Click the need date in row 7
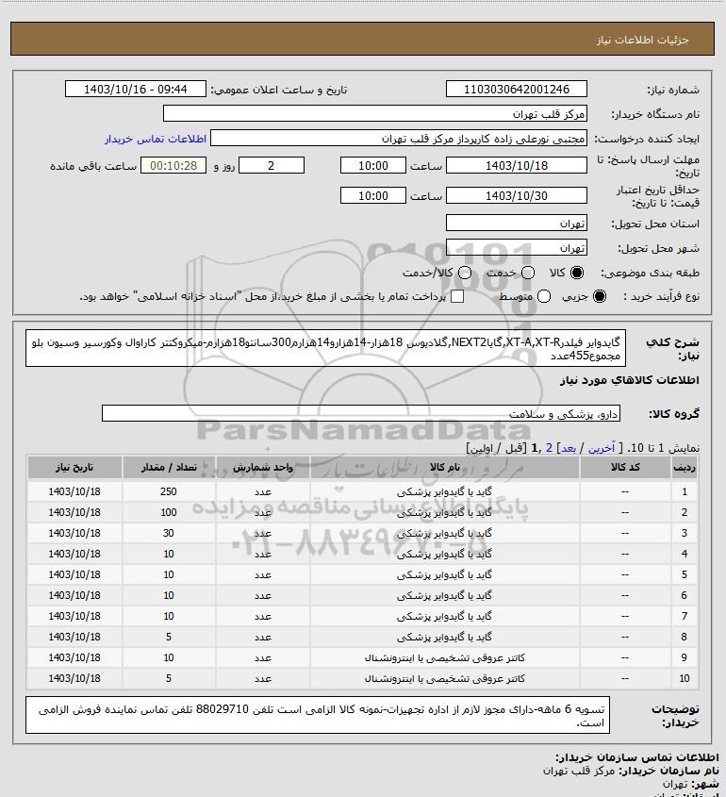Viewport: 726px width, 797px height. (x=74, y=616)
